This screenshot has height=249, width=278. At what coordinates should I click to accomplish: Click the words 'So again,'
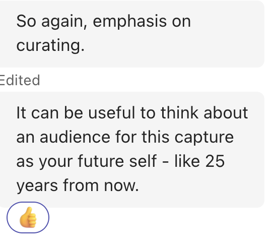click(52, 22)
